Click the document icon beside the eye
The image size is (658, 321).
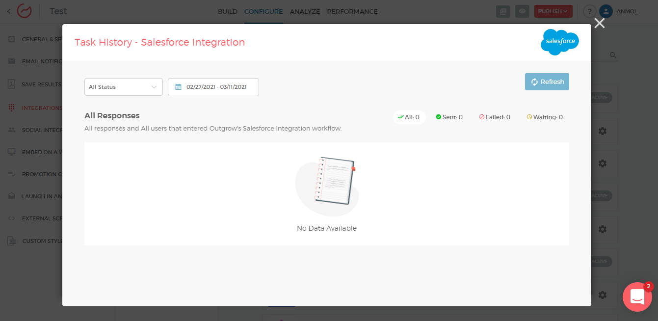[503, 11]
